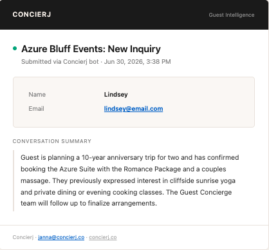Click the Guest Concierge text in the summary
The width and height of the screenshot is (269, 250).
[x=206, y=192]
